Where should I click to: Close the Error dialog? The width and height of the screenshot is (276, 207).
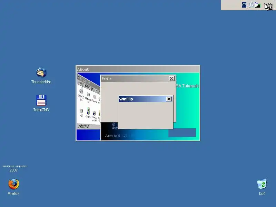click(x=171, y=79)
